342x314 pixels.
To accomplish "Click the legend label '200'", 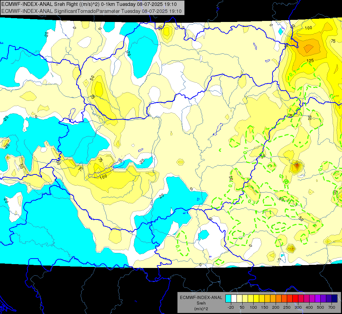I will (x=276, y=307).
